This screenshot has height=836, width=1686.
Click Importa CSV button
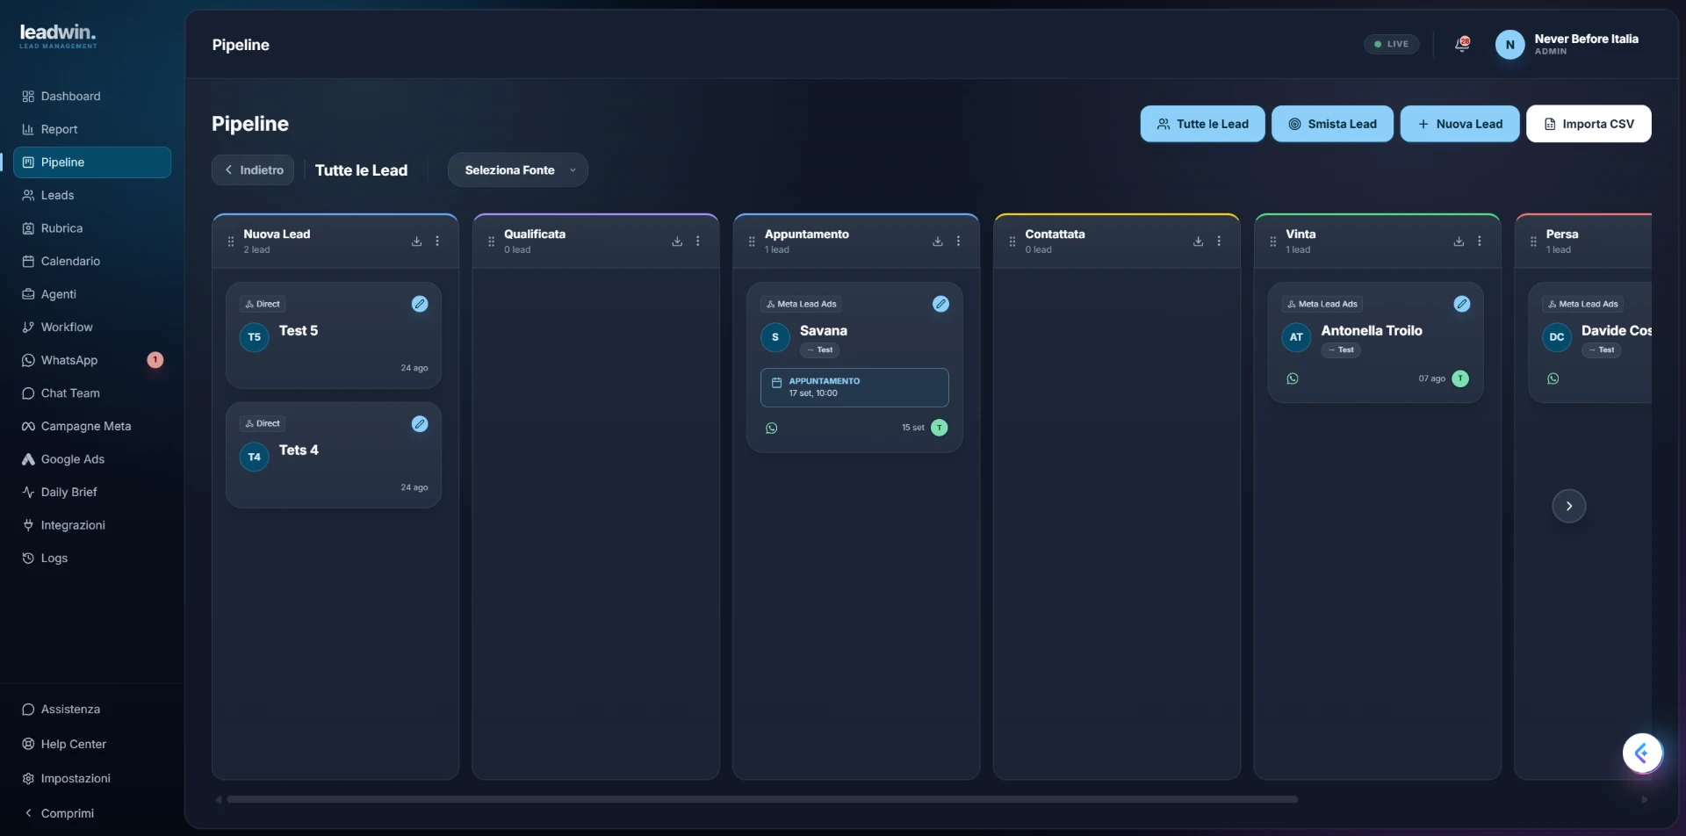tap(1589, 124)
